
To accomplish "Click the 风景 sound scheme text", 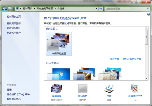I will tap(109, 100).
